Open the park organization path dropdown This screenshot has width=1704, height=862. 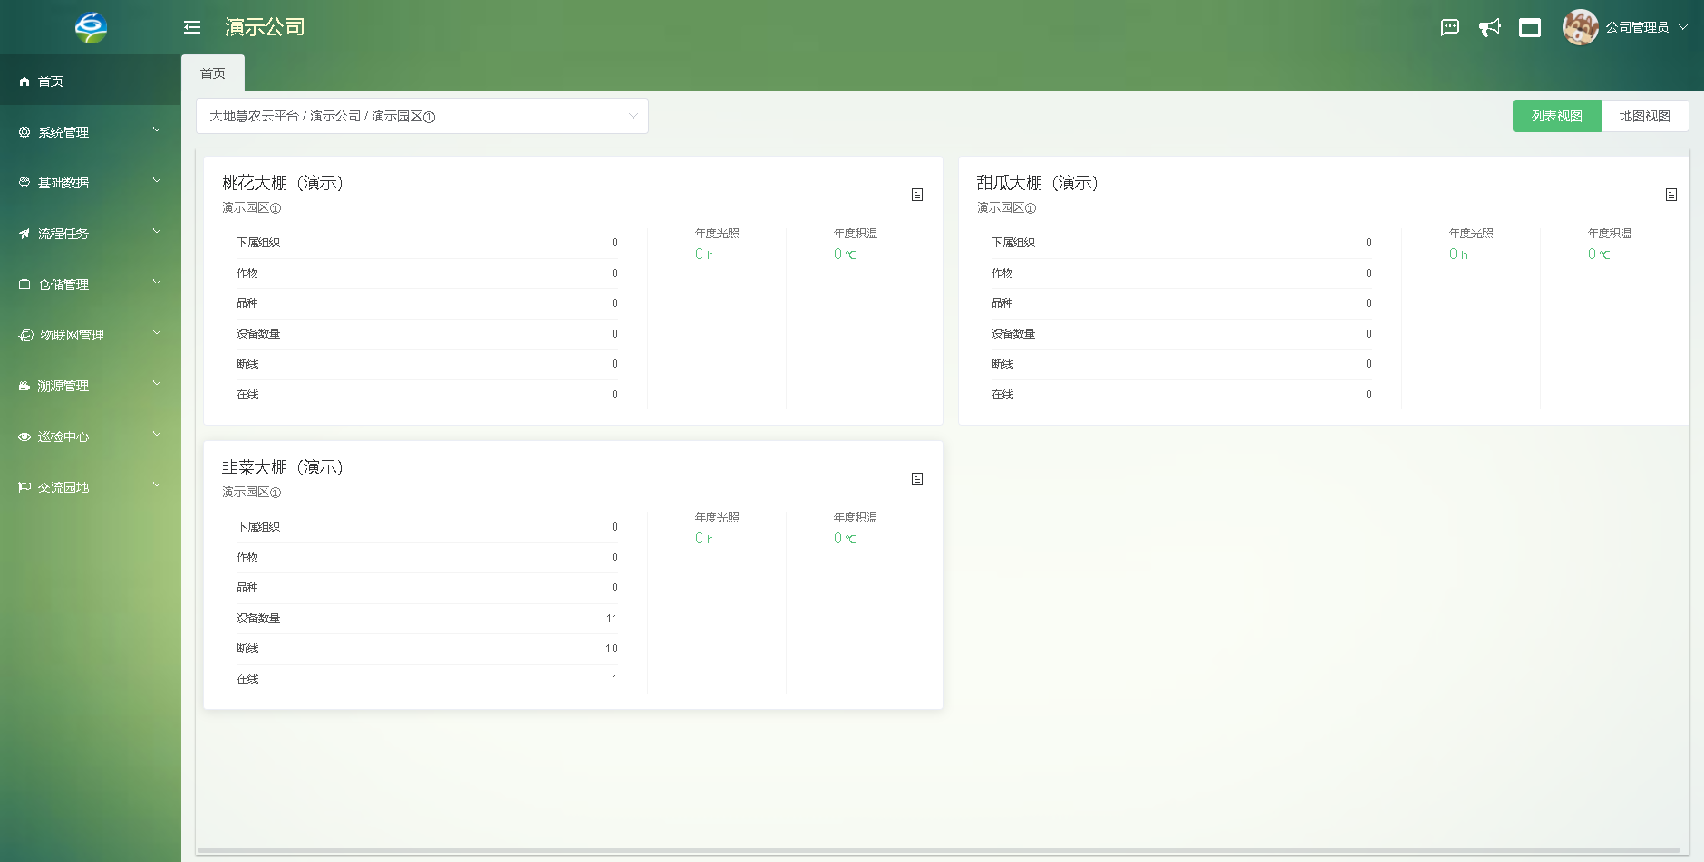(x=422, y=116)
